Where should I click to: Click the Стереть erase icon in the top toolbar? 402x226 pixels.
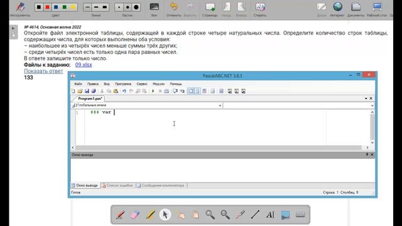pyautogui.click(x=260, y=7)
